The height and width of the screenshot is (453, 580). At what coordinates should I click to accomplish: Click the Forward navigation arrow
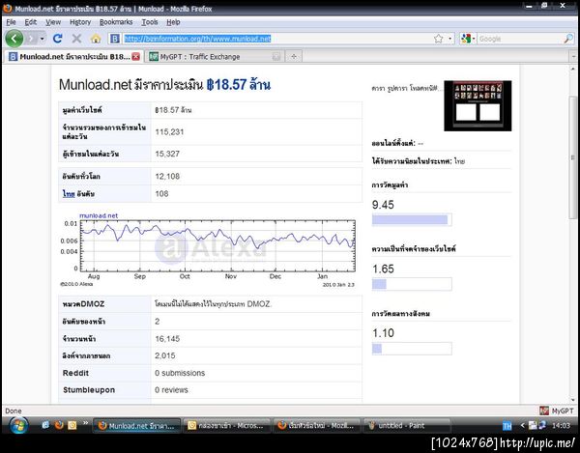[31, 39]
